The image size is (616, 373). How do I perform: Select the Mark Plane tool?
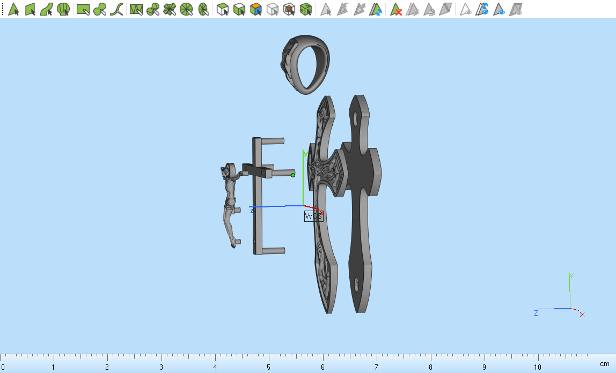30,9
